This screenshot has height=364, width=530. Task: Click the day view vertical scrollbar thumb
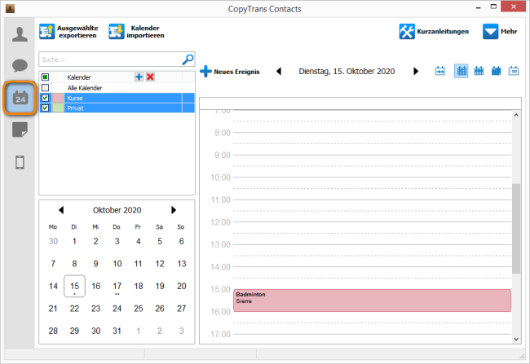click(x=516, y=229)
